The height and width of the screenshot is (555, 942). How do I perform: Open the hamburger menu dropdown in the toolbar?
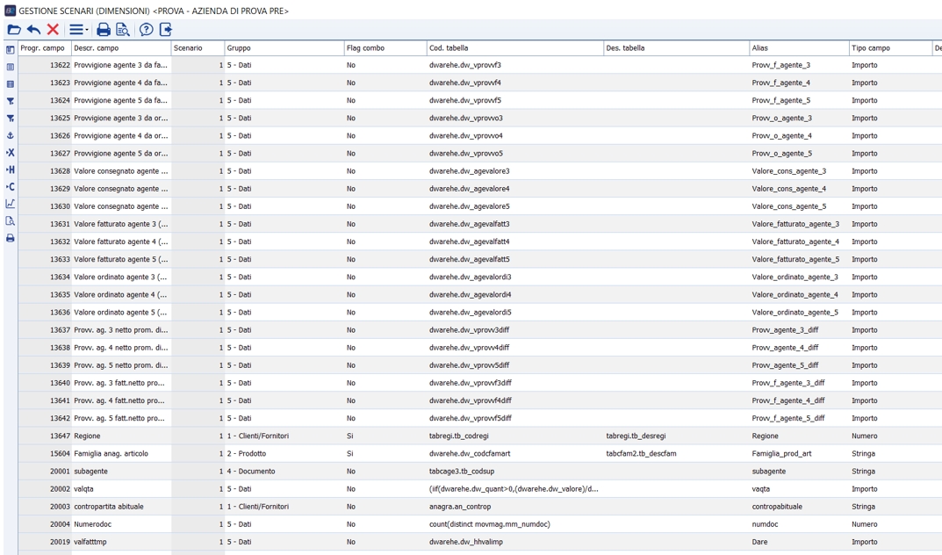pyautogui.click(x=78, y=30)
